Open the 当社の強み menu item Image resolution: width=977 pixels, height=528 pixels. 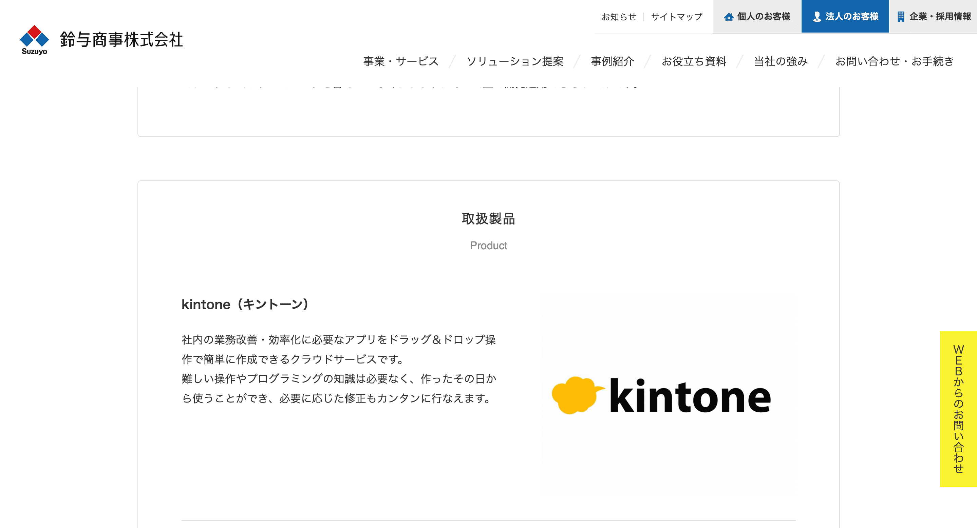point(781,61)
